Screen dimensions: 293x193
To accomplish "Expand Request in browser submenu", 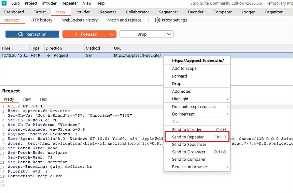I will [x=197, y=167].
